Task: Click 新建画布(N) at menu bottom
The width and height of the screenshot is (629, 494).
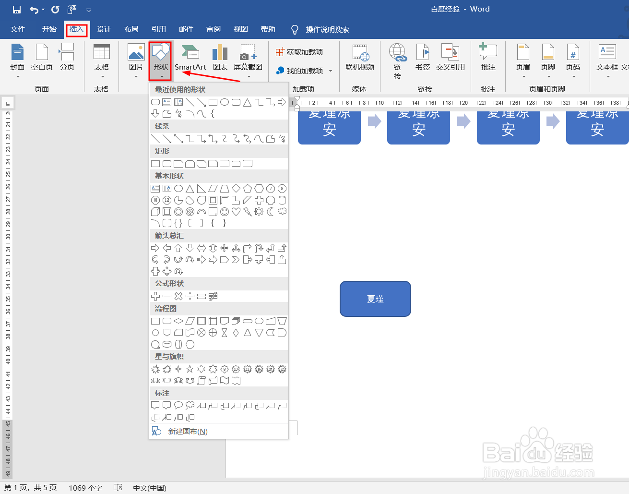Action: click(187, 431)
